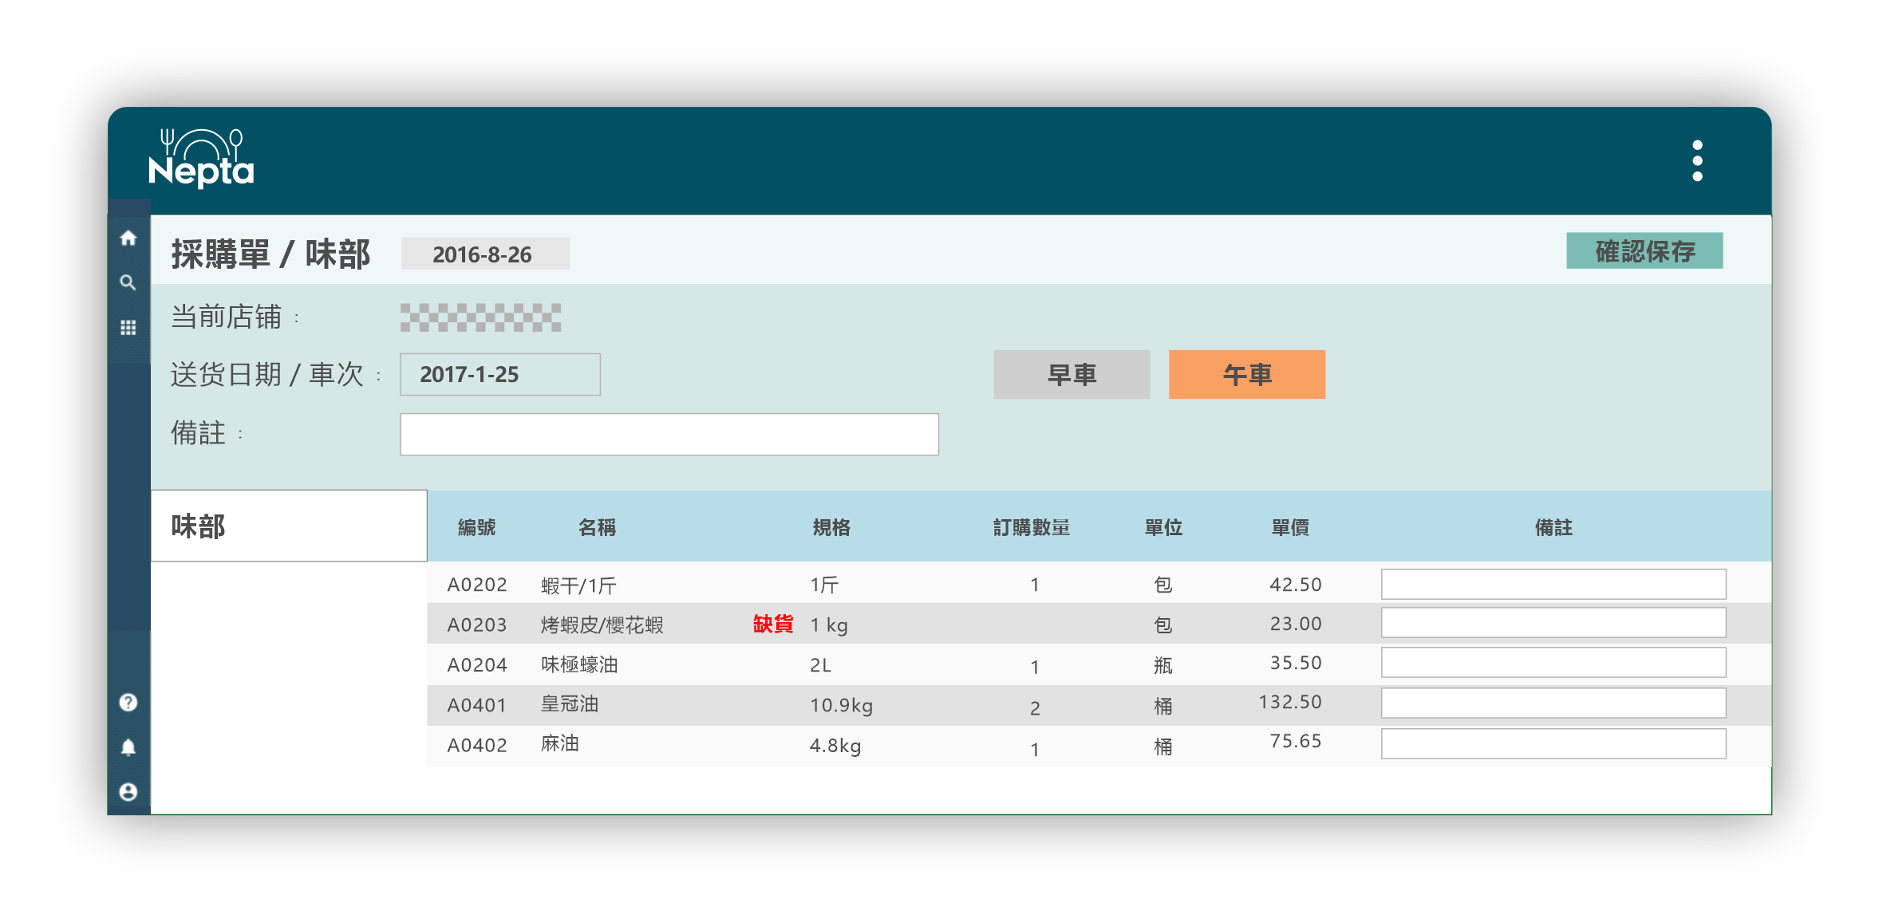Click the Help icon in lower sidebar
This screenshot has height=922, width=1879.
click(128, 703)
